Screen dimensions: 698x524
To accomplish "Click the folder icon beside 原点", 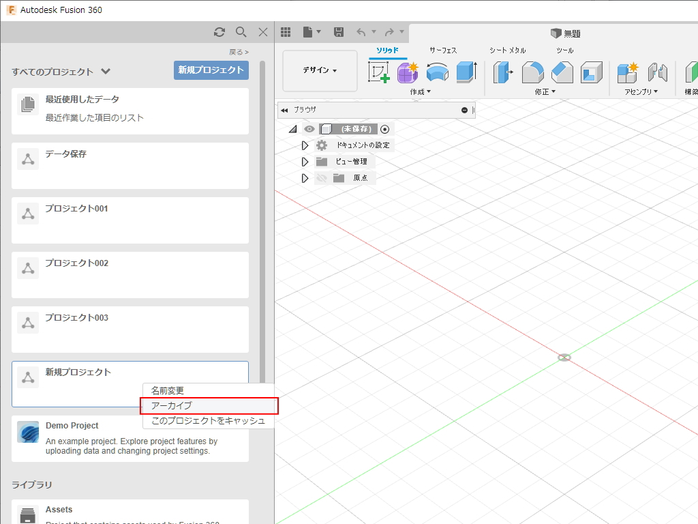I will click(x=339, y=178).
